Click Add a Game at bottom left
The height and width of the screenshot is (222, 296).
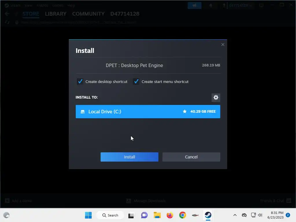[x=18, y=201]
